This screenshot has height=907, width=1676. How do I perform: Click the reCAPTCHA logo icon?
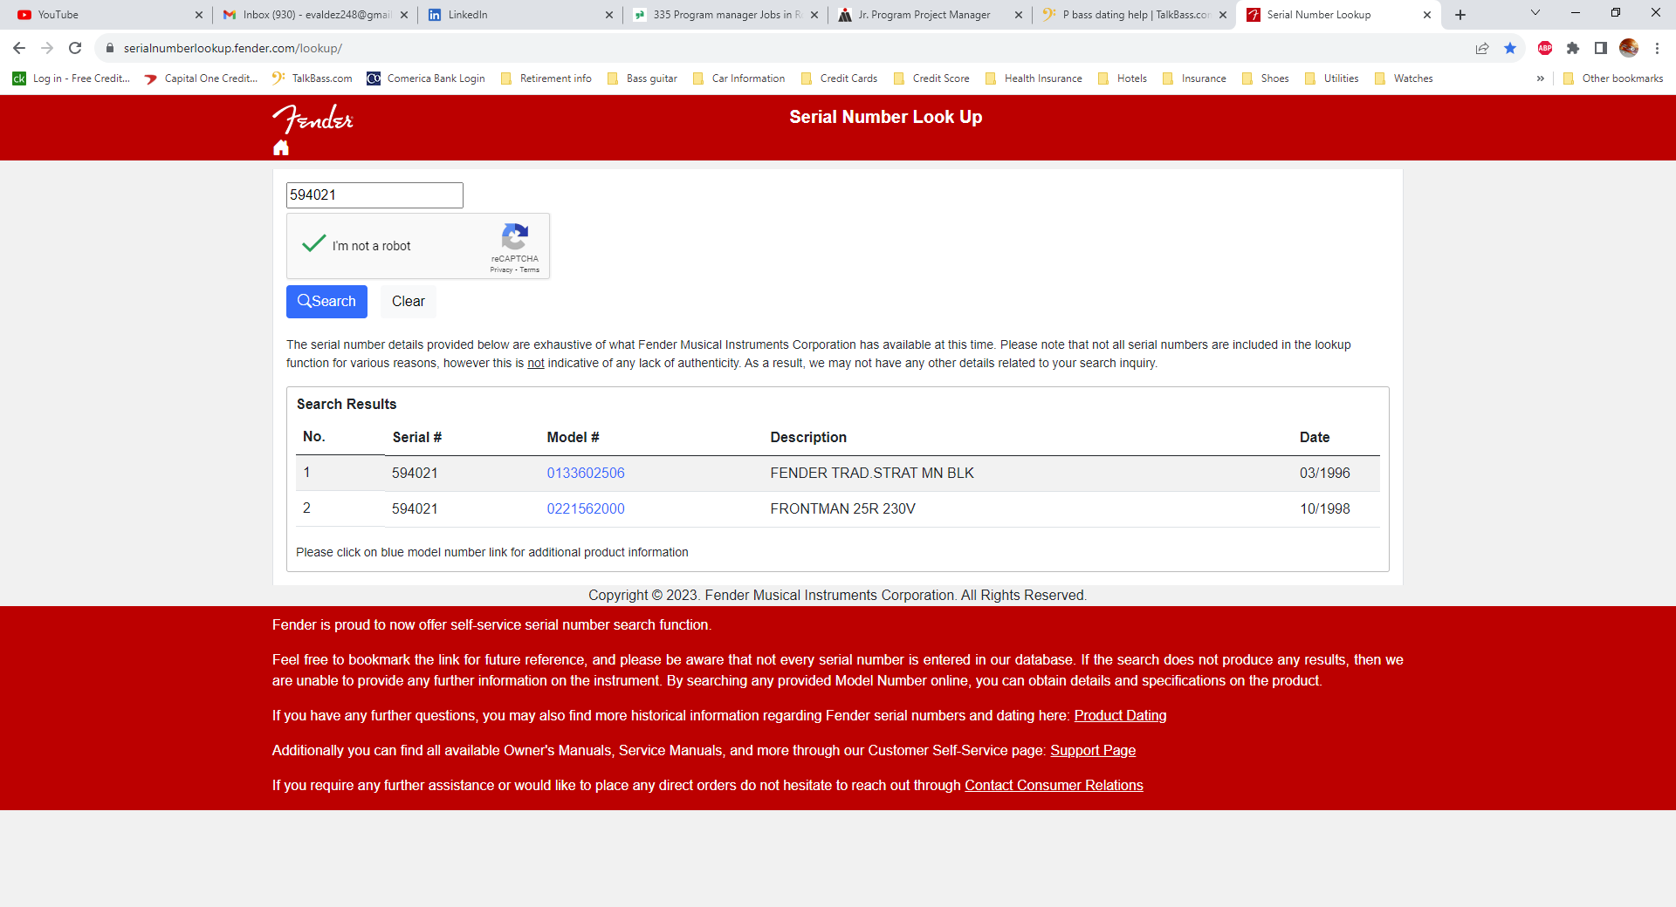(515, 236)
